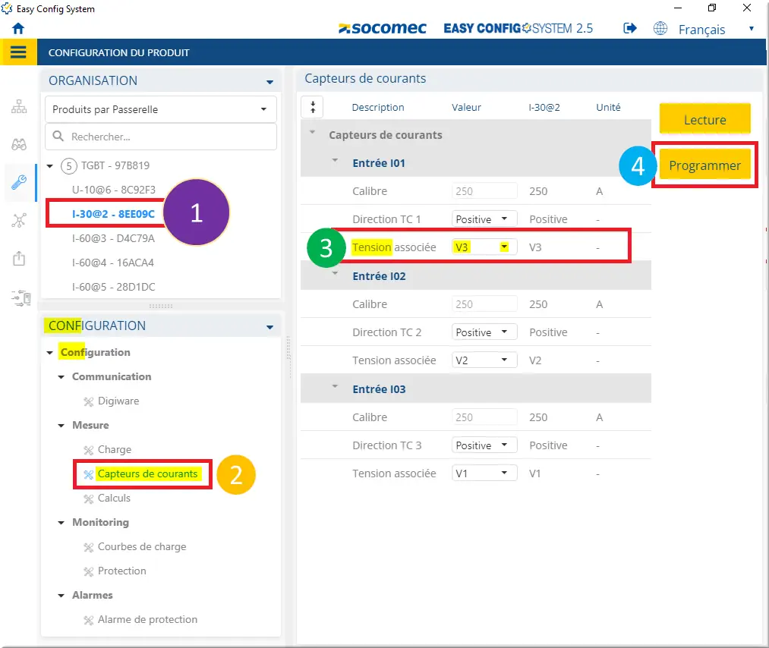Collapse the Entrée I03 section

tap(335, 386)
